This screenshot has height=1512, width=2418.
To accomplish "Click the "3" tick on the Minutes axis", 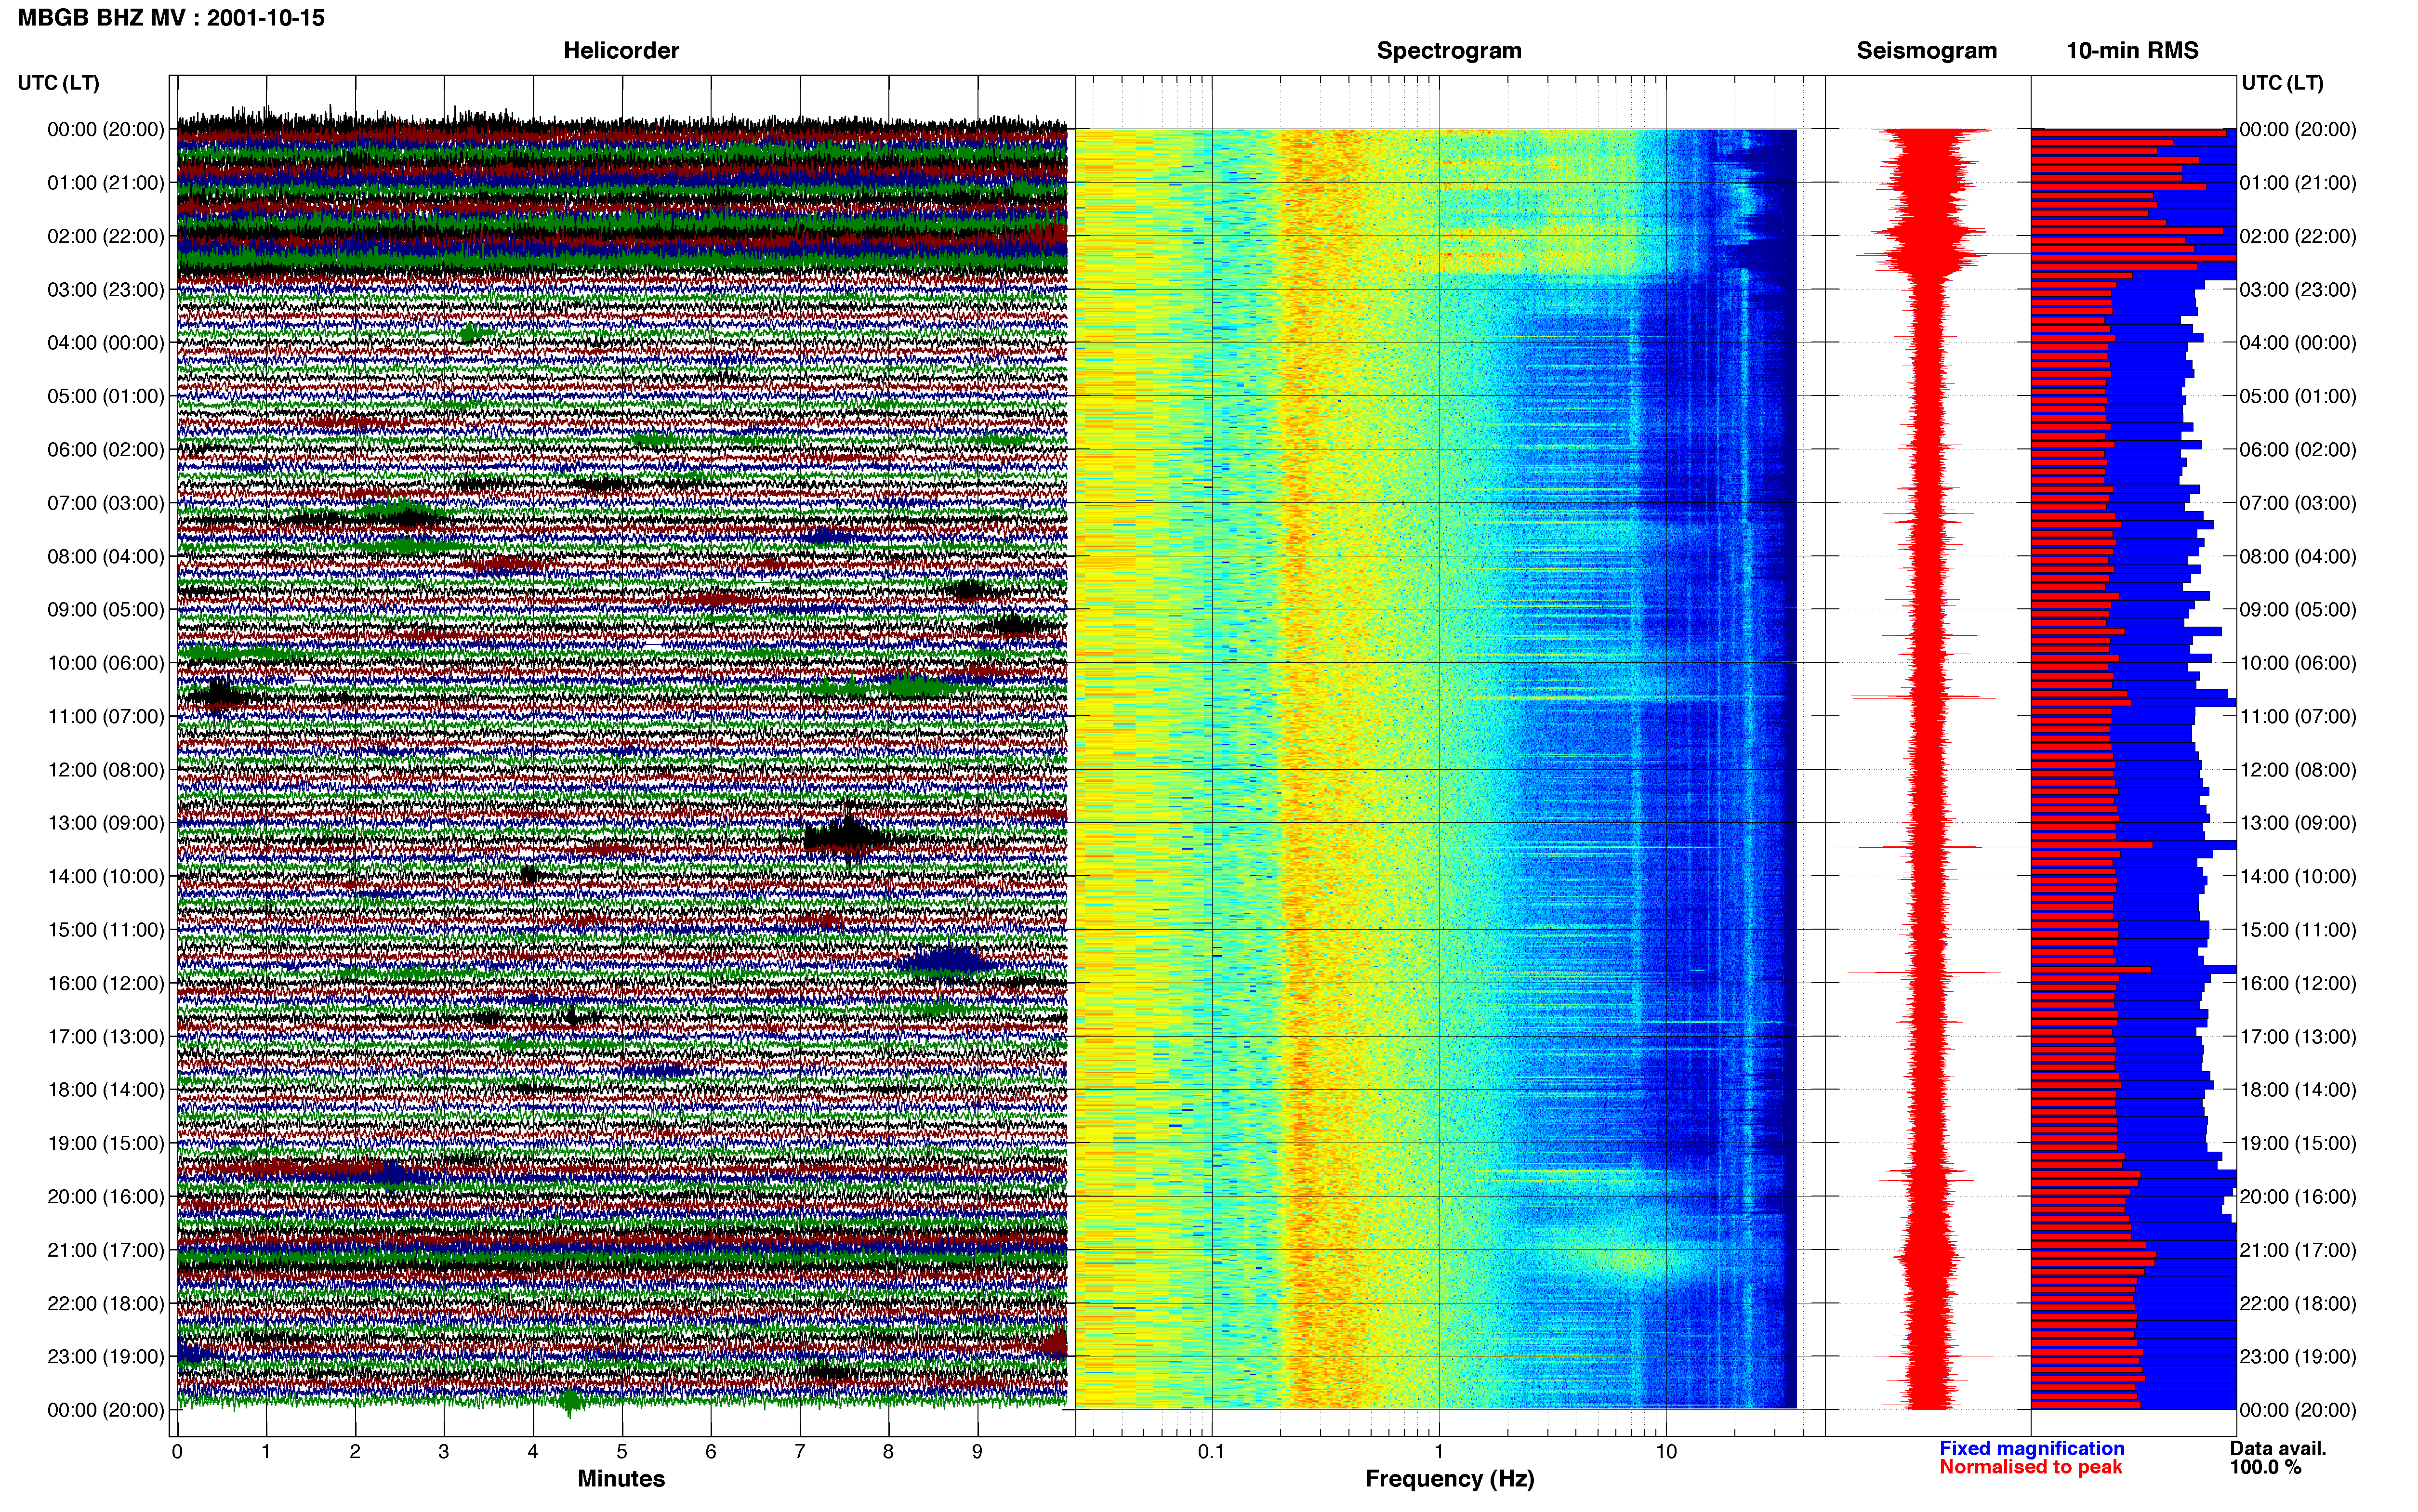I will [444, 1451].
